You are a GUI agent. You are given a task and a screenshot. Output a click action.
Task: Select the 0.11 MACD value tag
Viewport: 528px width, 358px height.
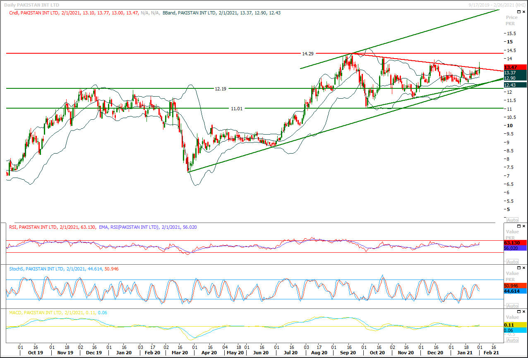point(515,325)
